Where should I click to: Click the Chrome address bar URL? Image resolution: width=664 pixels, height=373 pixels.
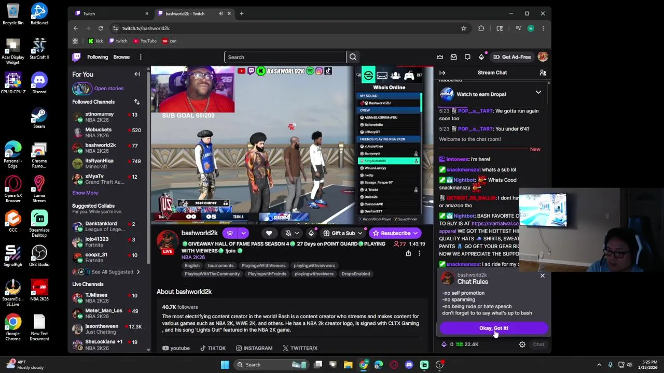[146, 28]
